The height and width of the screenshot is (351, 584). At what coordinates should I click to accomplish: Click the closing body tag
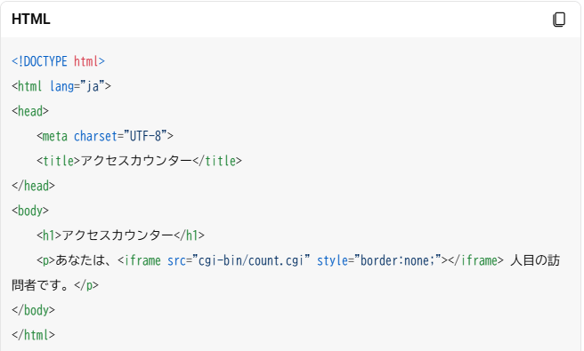click(x=33, y=310)
